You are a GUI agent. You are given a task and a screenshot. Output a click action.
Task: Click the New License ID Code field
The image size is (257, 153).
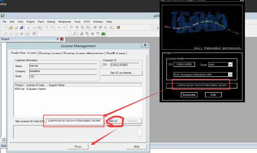point(75,121)
